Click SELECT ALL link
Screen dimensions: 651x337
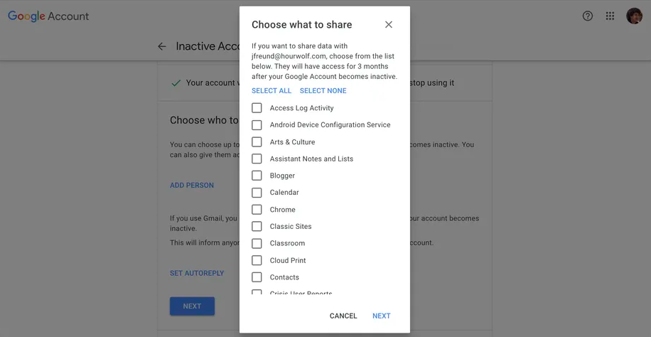[271, 91]
